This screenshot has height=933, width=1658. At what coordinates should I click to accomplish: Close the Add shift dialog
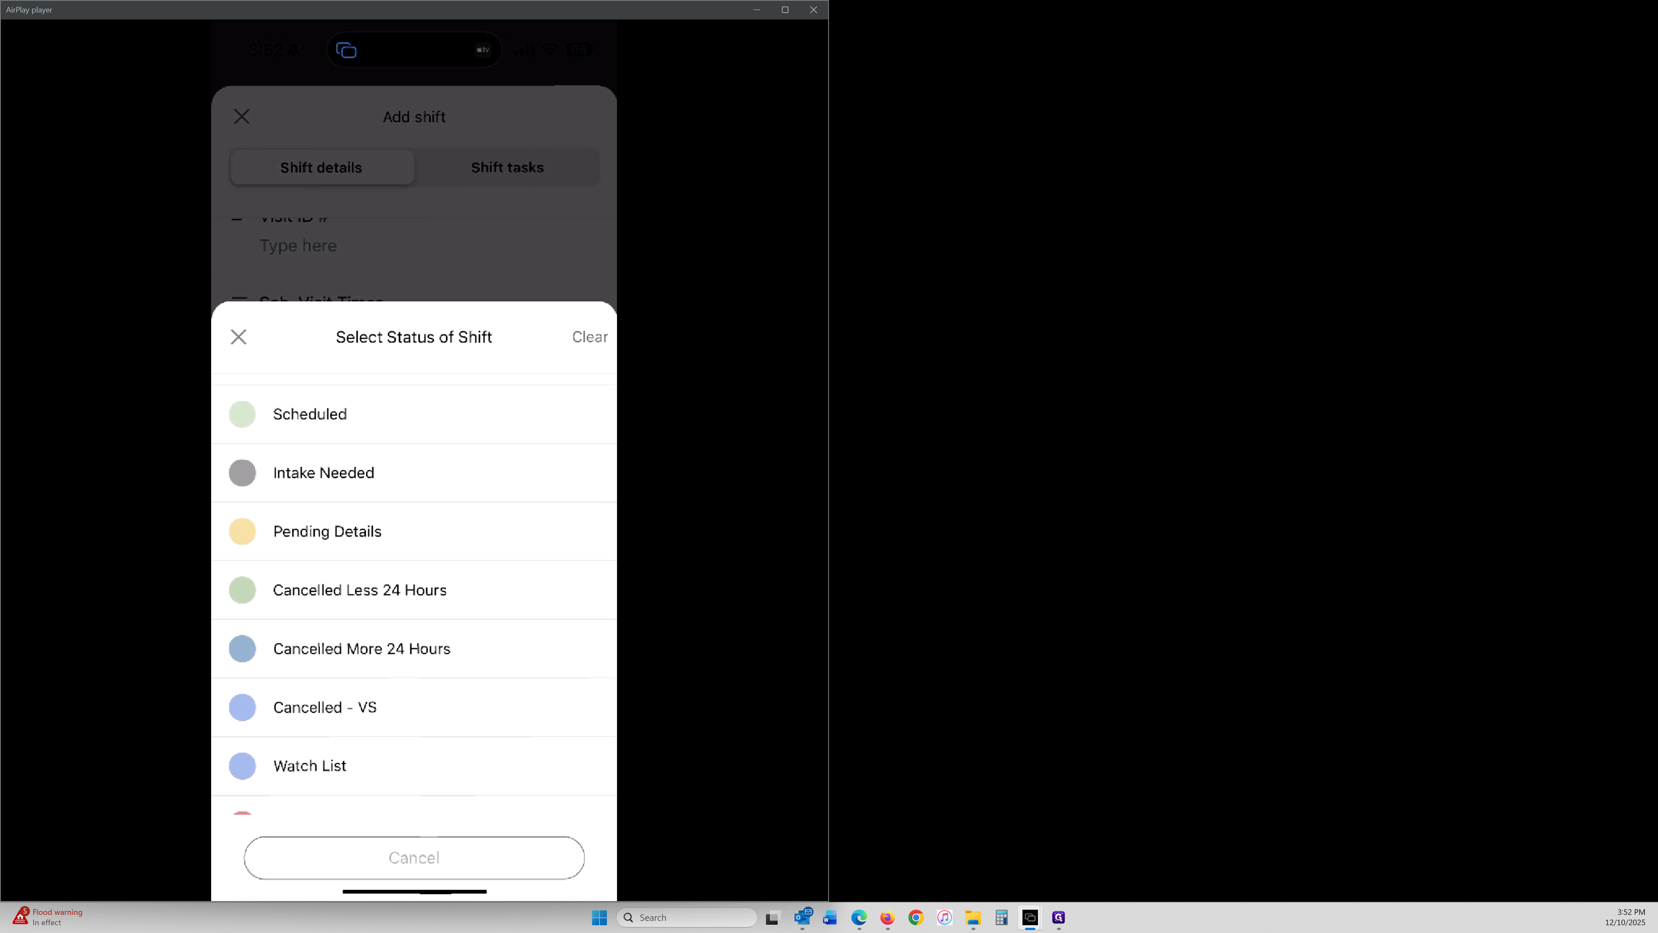(241, 117)
